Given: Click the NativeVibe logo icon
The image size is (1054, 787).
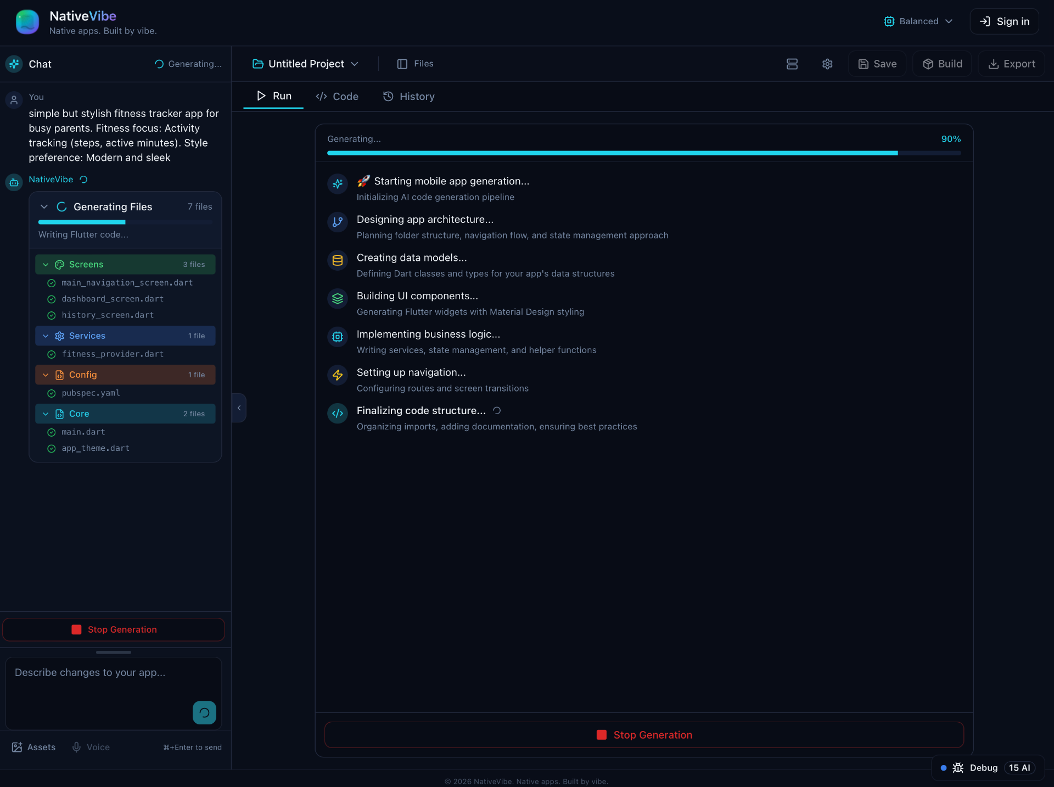Looking at the screenshot, I should (27, 22).
